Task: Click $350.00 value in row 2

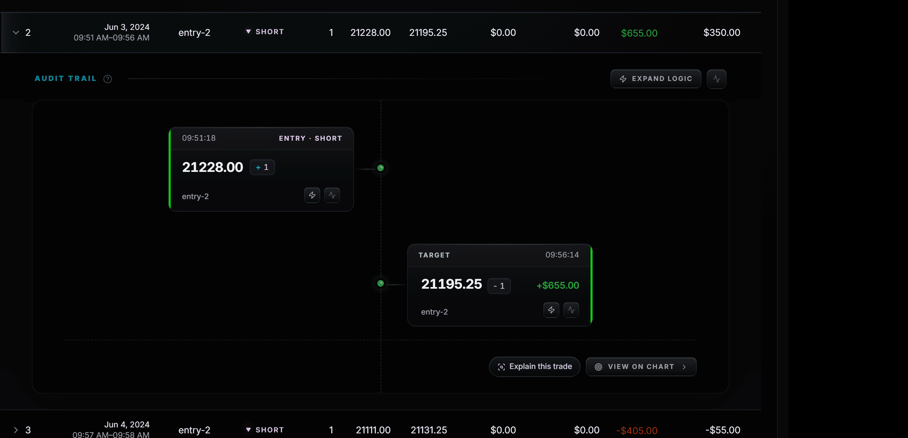Action: point(722,33)
